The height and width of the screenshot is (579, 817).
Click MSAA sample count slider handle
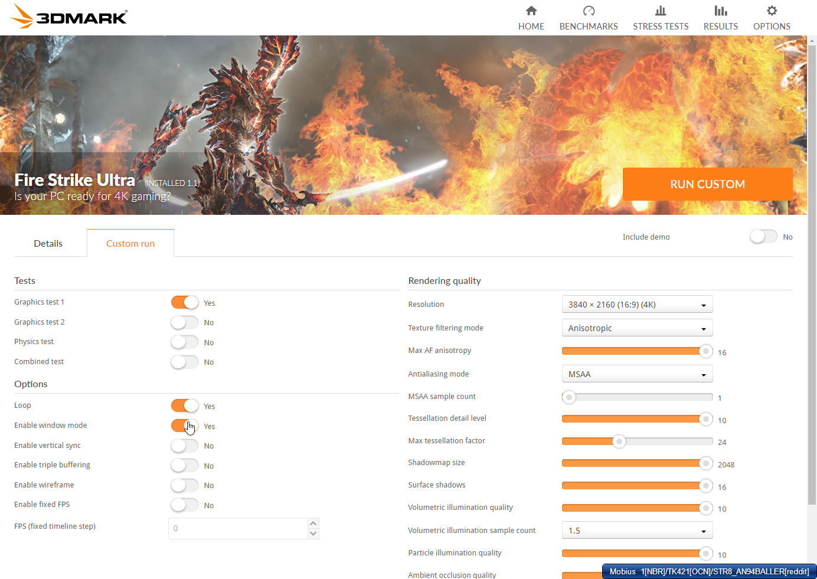pos(569,397)
